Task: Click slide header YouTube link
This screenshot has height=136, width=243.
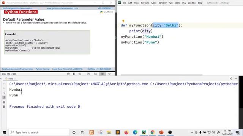Action: click(17, 8)
